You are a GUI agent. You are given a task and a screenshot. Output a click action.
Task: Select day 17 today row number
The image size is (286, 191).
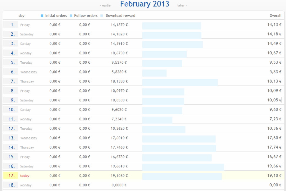pos(11,175)
